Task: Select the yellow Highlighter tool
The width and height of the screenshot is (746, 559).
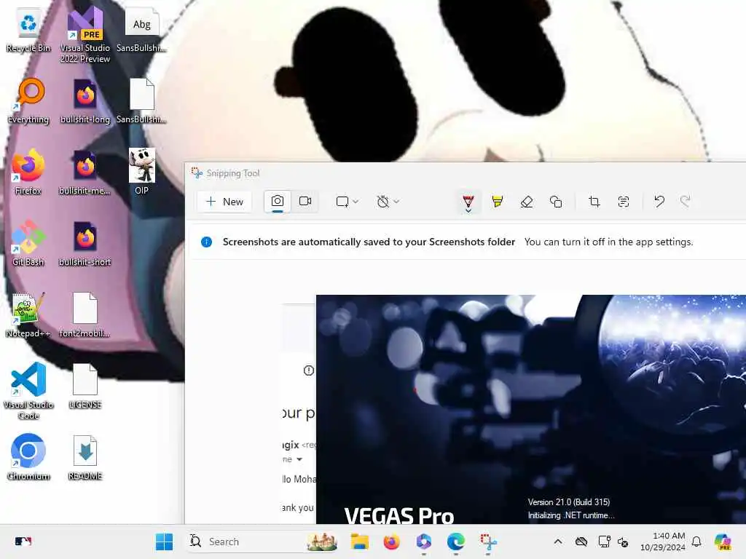Action: coord(497,202)
